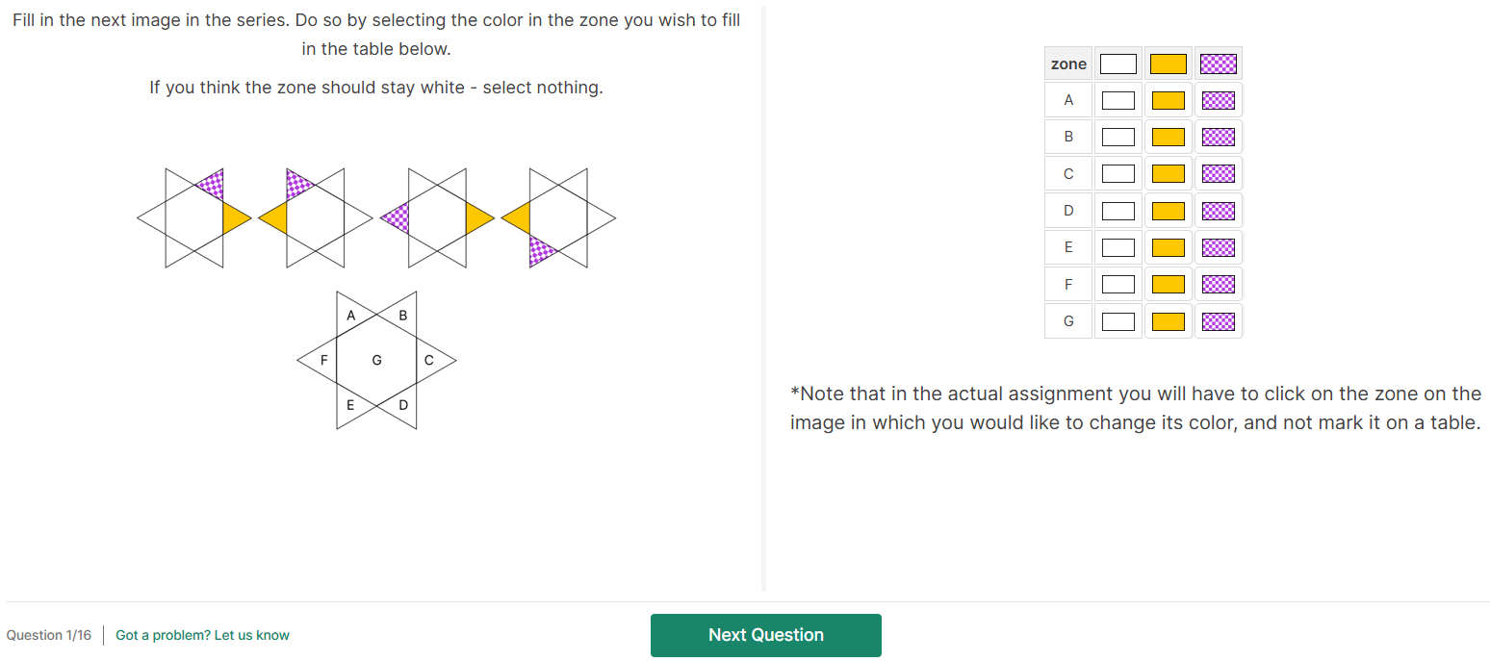Pick purple checkered swatch in zone A row
1490x661 pixels.
[1218, 100]
